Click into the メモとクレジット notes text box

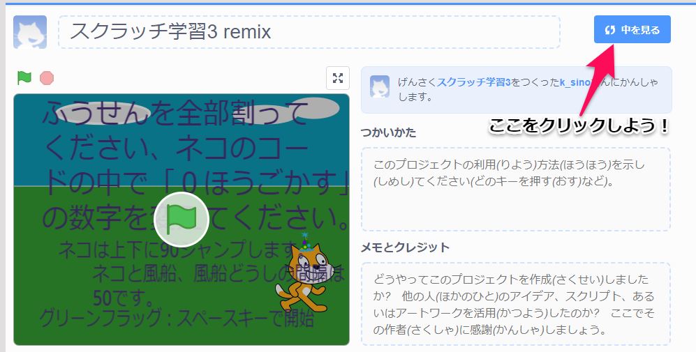tap(516, 304)
